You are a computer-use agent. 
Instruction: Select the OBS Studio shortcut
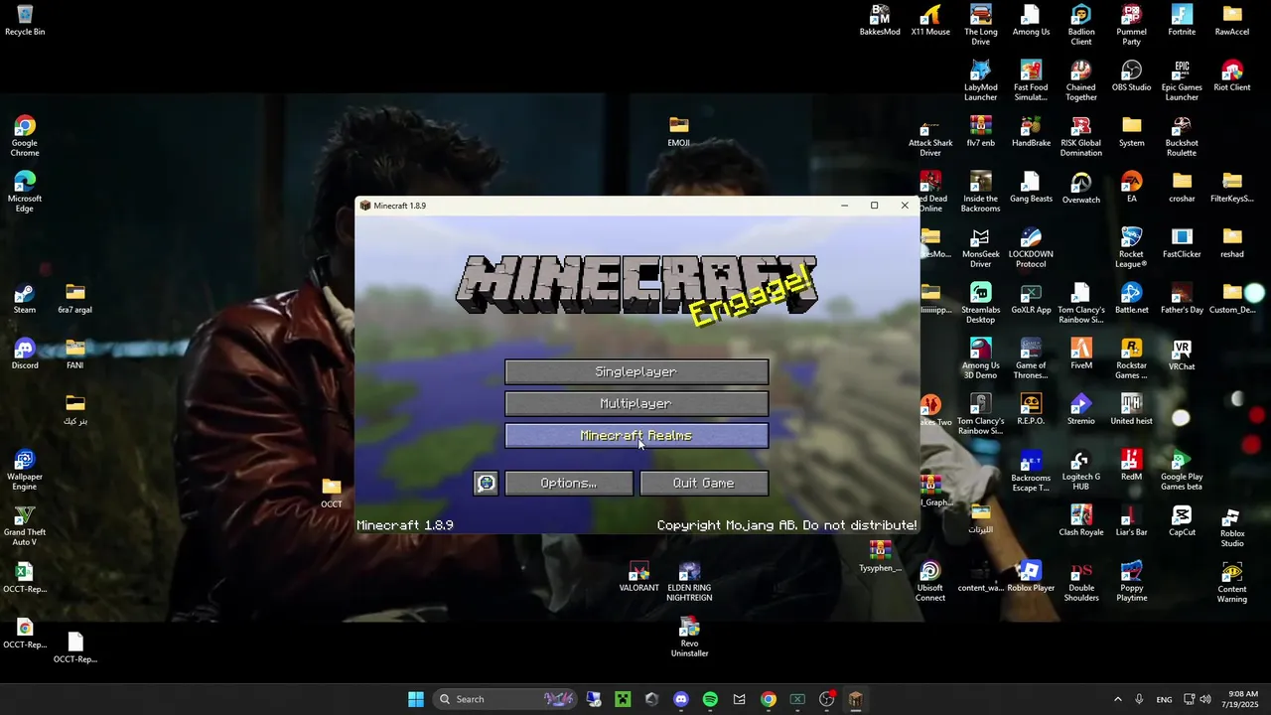coord(1132,76)
